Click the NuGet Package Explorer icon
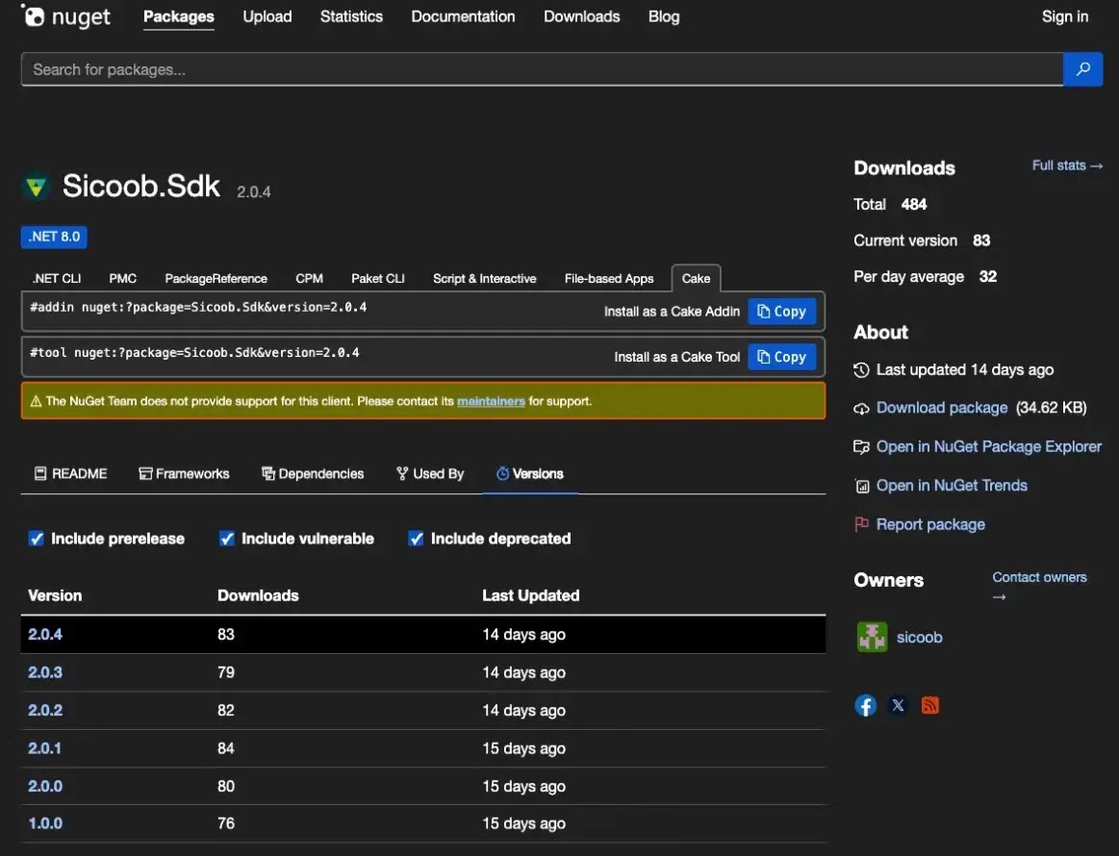The width and height of the screenshot is (1119, 856). [x=861, y=447]
